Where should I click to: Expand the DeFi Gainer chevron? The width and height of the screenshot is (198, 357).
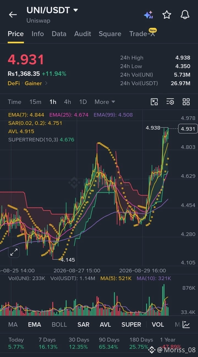[46, 83]
